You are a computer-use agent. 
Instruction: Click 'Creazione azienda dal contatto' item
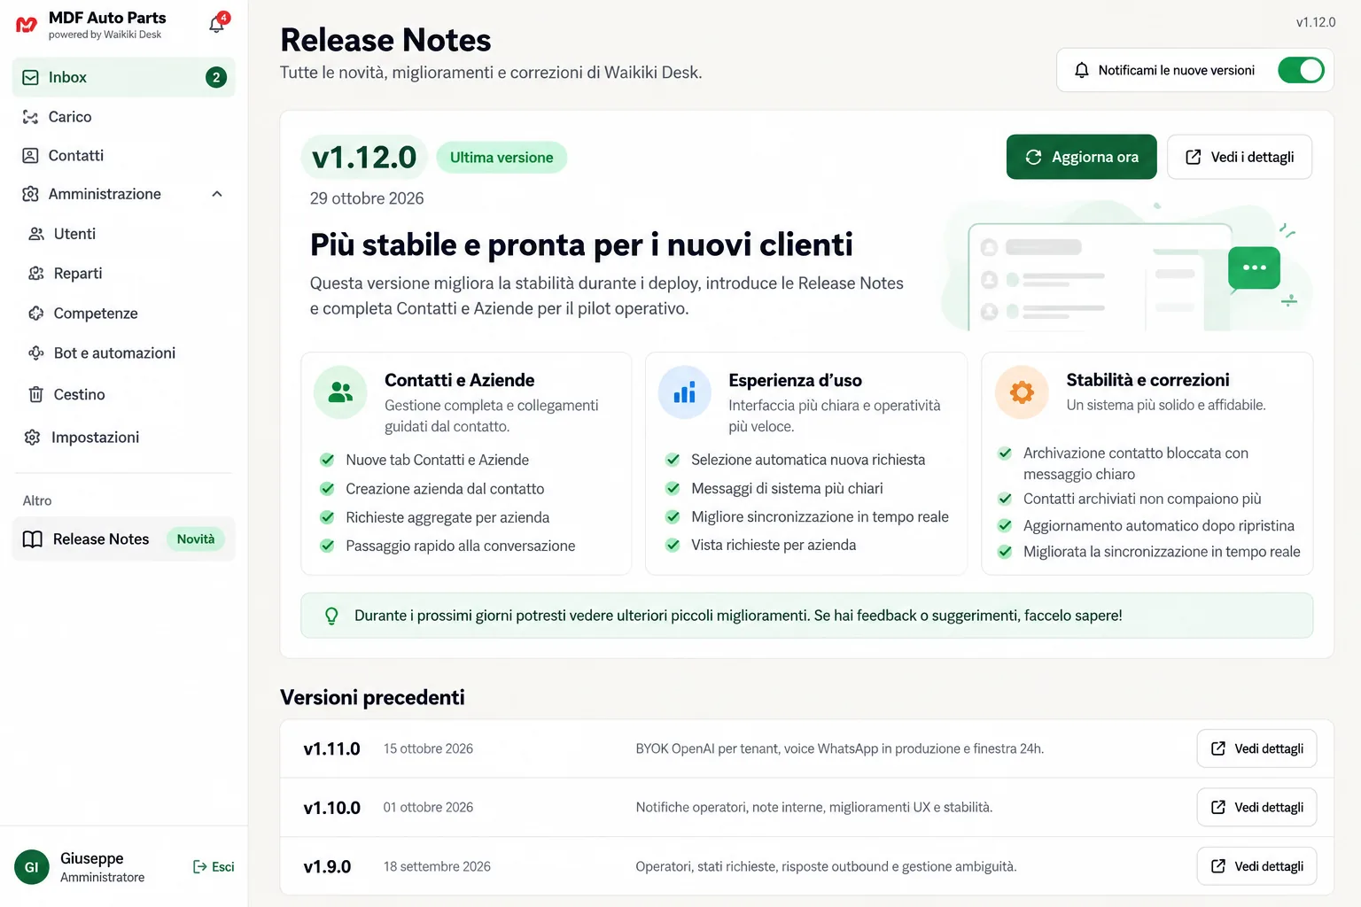click(445, 489)
